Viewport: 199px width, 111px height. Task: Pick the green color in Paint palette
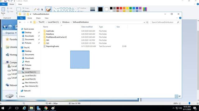coord(131,8)
